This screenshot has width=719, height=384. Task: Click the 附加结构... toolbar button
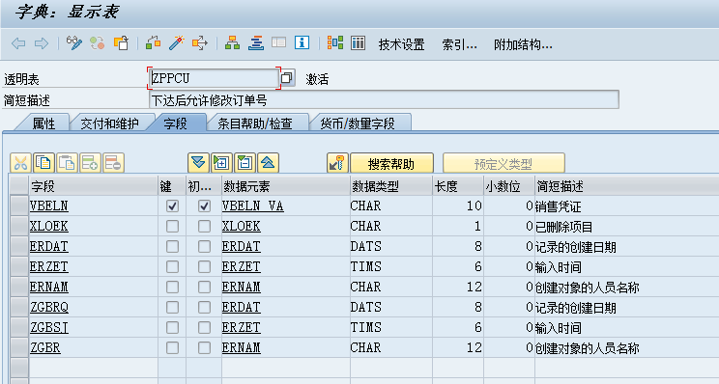pyautogui.click(x=523, y=44)
